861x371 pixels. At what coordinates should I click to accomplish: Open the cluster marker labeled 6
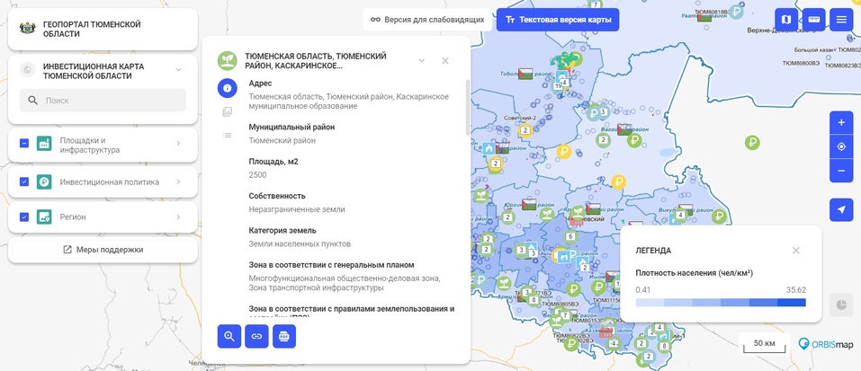(x=570, y=237)
